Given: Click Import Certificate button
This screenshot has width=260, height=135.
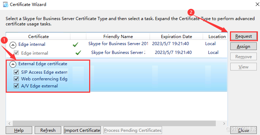Looking at the screenshot, I should 82,130.
